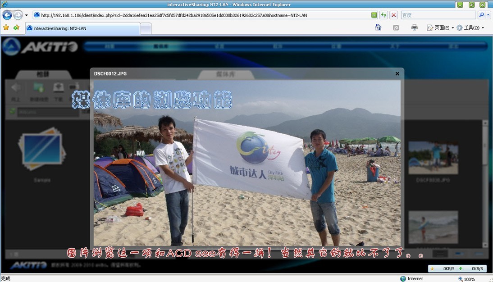Click the dimmed up-level arrow icon
Viewport: 493px width, 282px height.
(15, 87)
